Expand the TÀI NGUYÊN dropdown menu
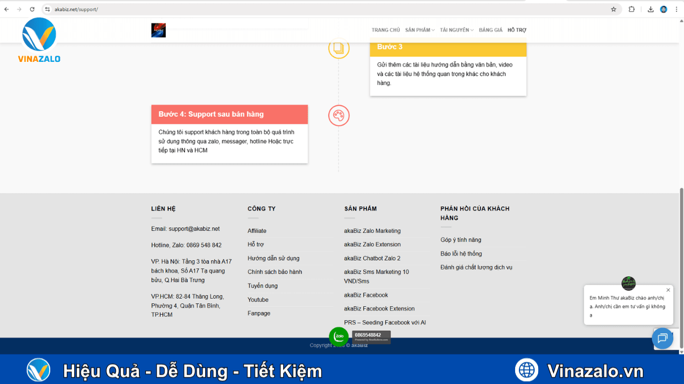This screenshot has width=684, height=384. pyautogui.click(x=456, y=30)
